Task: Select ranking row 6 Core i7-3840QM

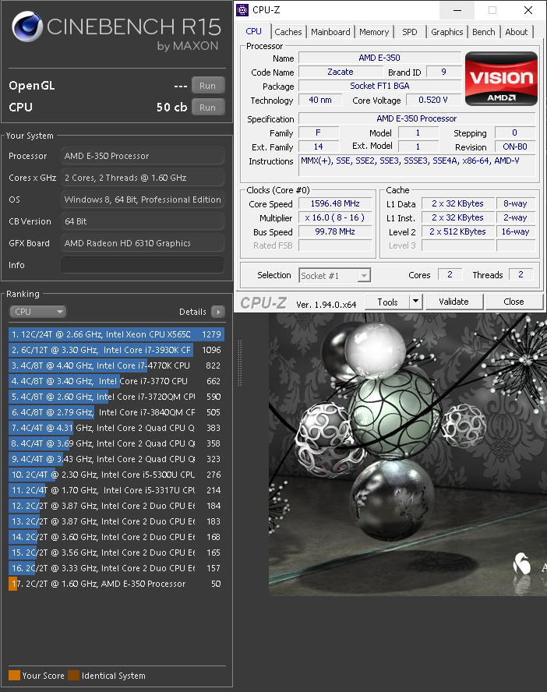Action: (116, 412)
